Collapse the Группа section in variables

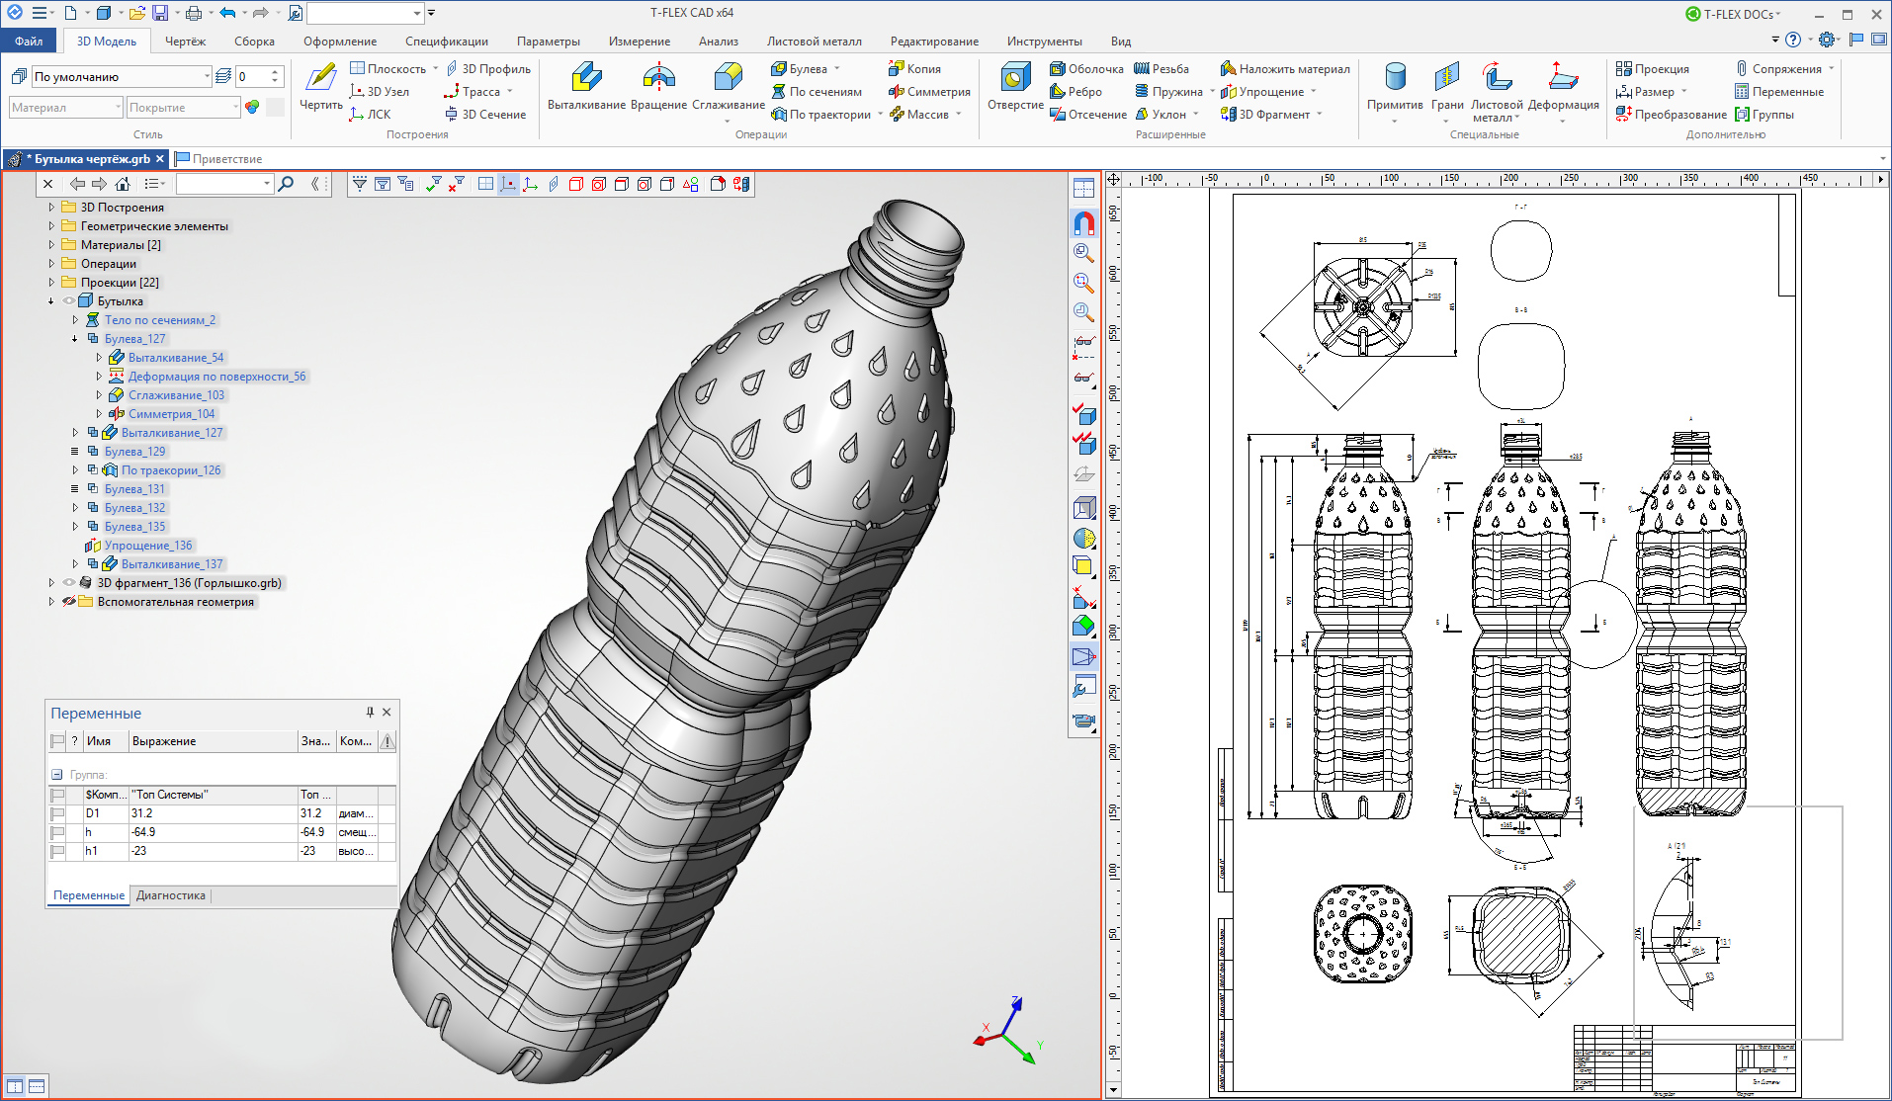[57, 775]
